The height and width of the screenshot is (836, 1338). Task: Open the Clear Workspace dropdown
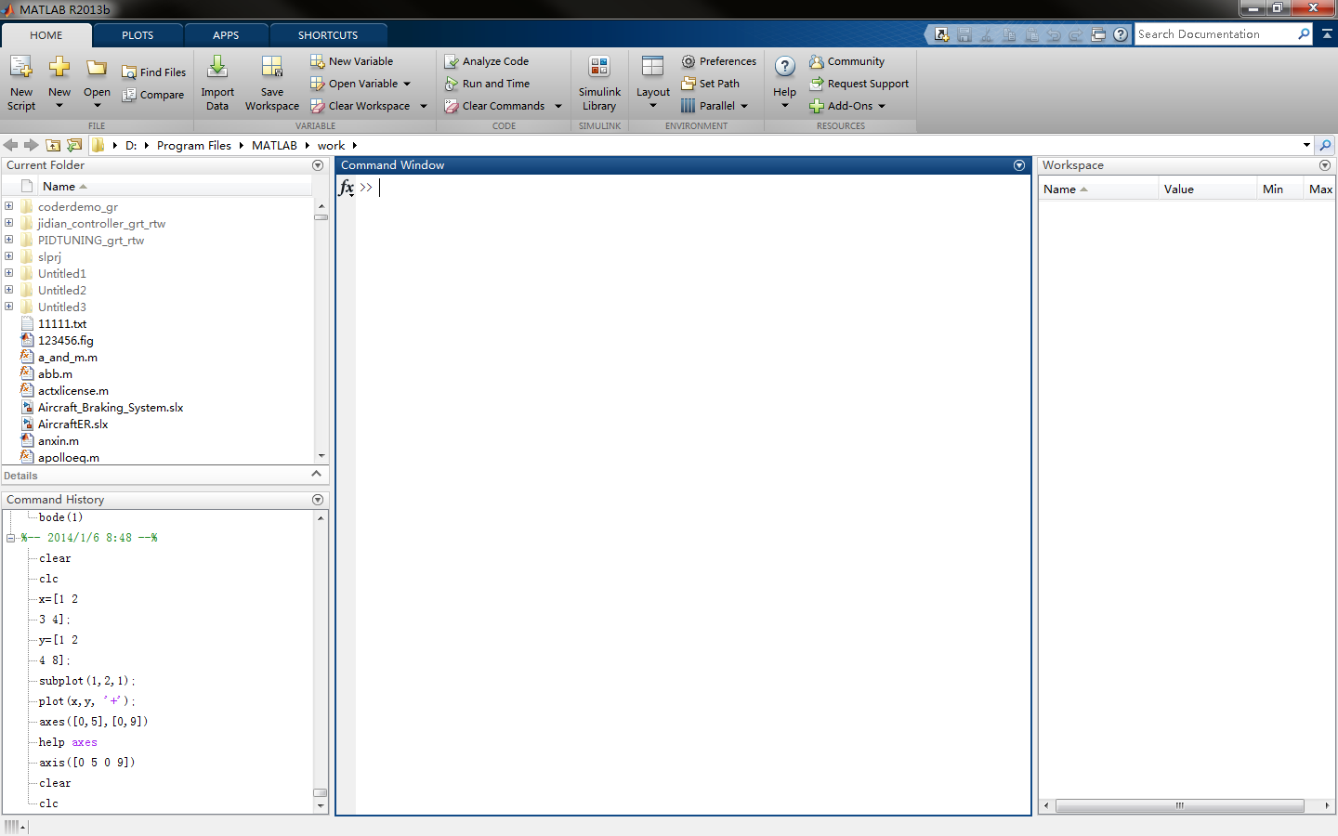[x=423, y=105]
